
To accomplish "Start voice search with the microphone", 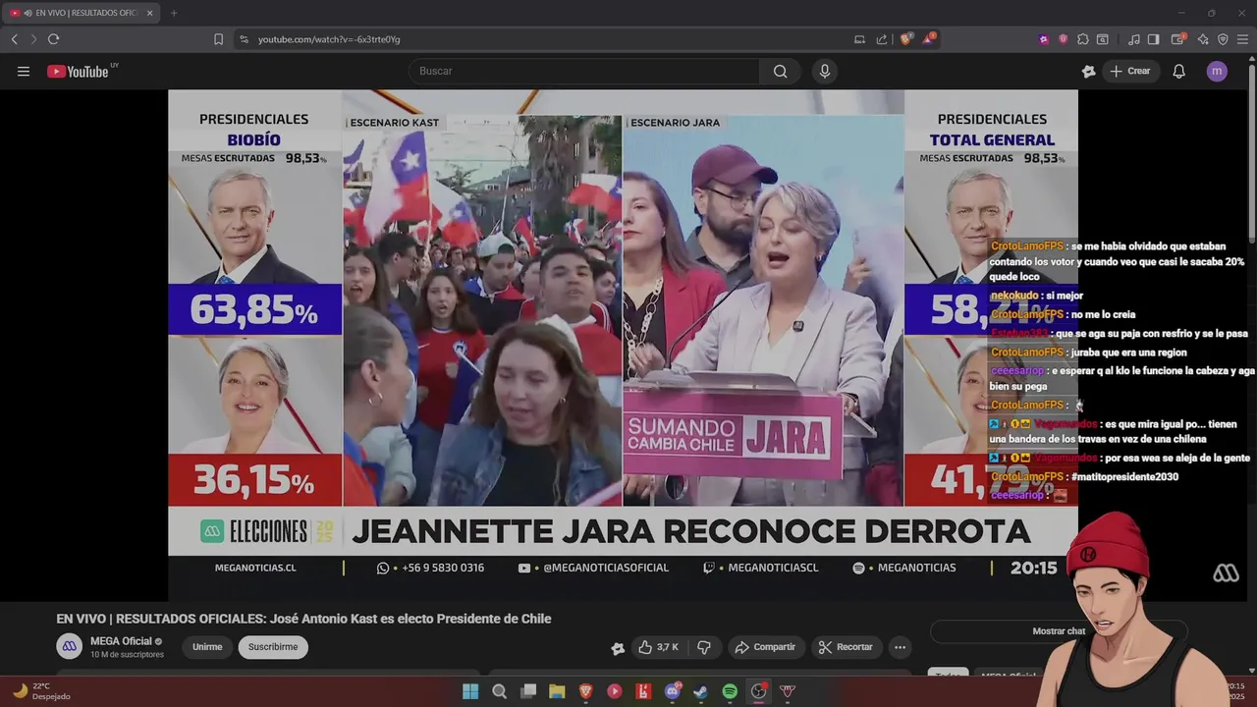I will 824,71.
